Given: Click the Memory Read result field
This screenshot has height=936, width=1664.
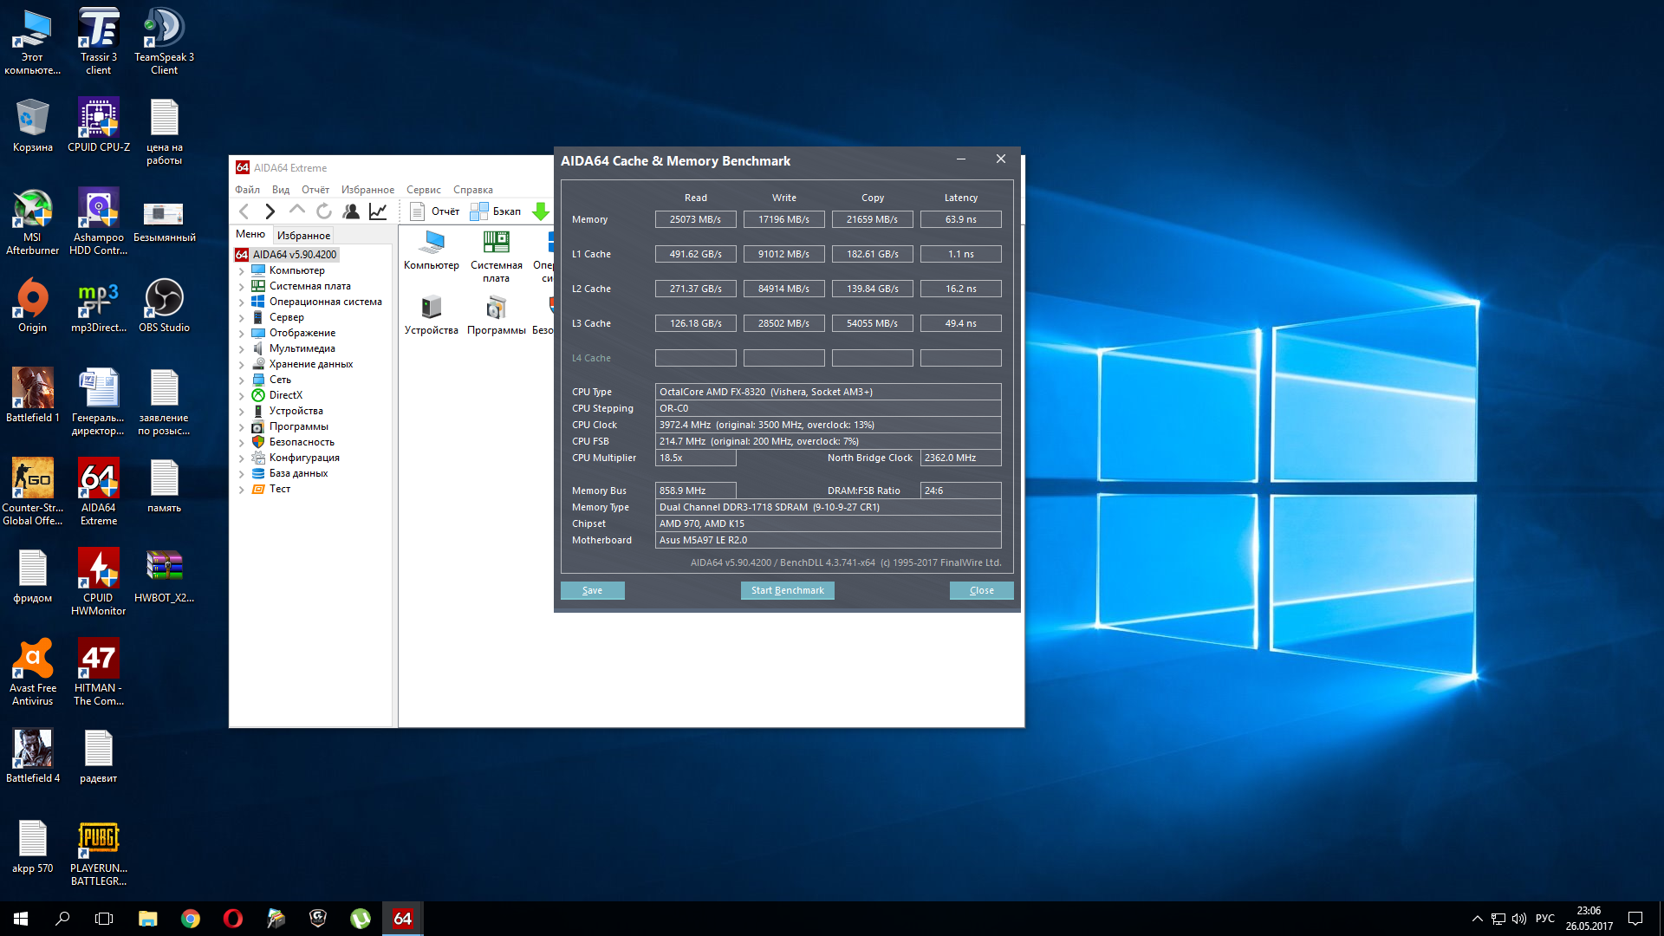Looking at the screenshot, I should pyautogui.click(x=695, y=219).
